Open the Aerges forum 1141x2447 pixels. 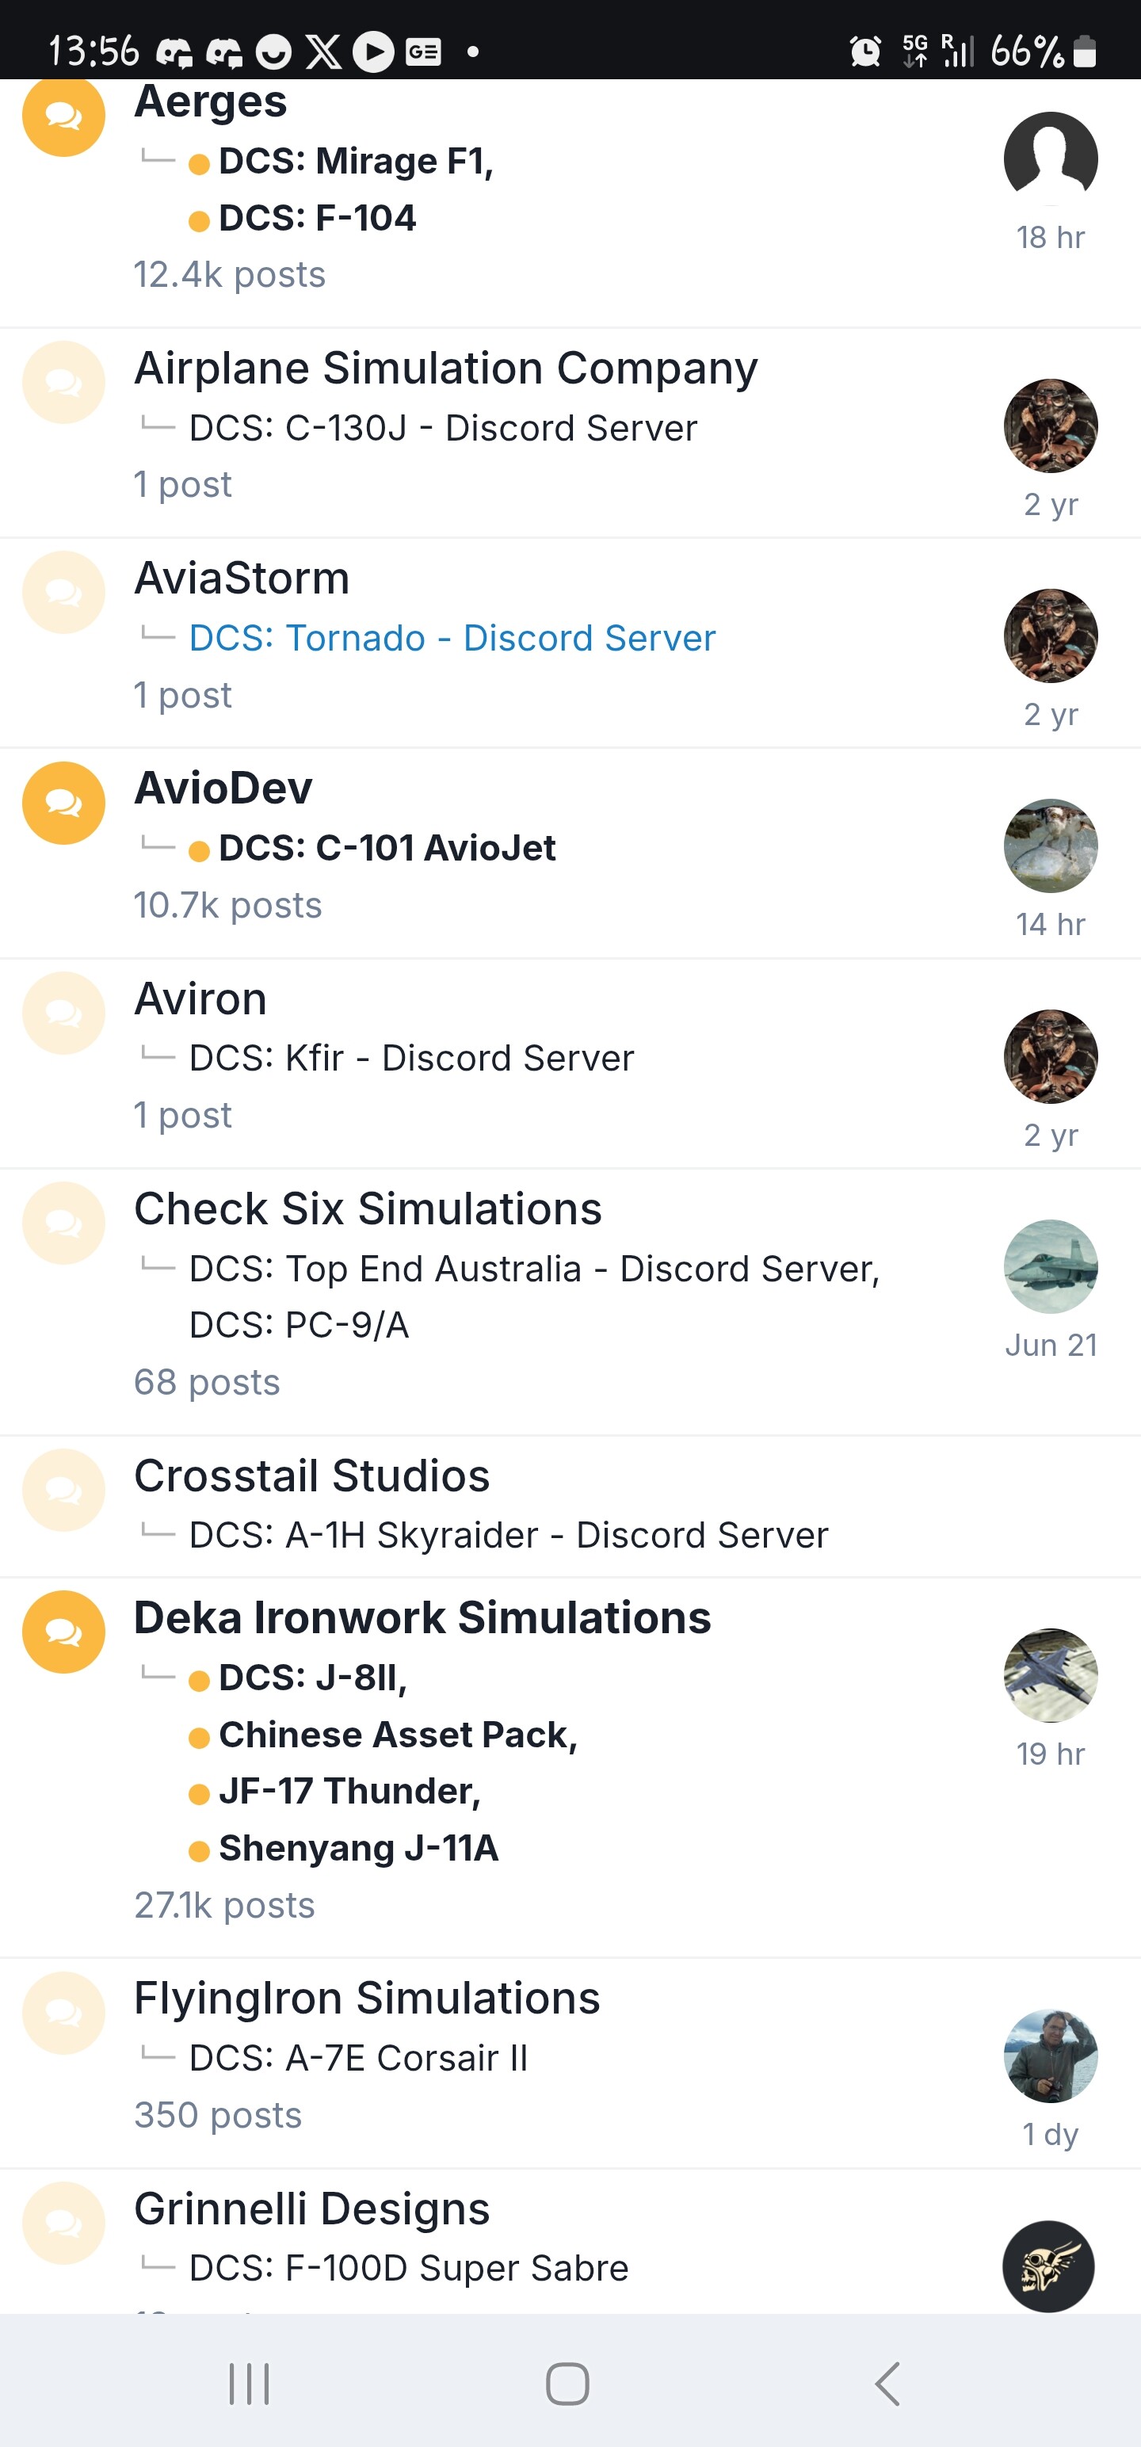tap(210, 101)
